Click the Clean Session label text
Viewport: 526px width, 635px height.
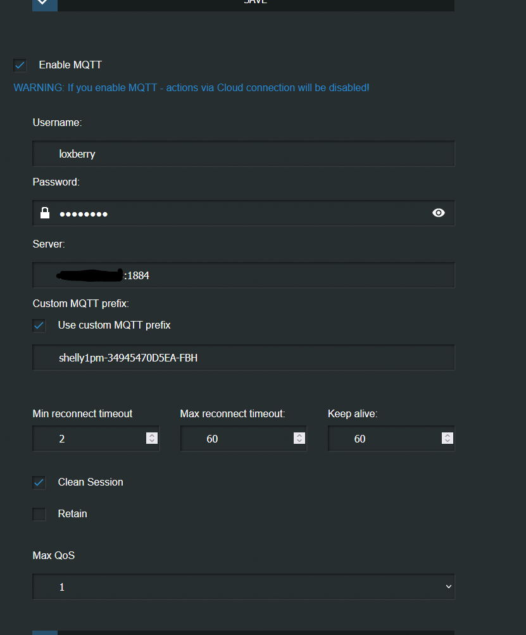click(x=91, y=482)
